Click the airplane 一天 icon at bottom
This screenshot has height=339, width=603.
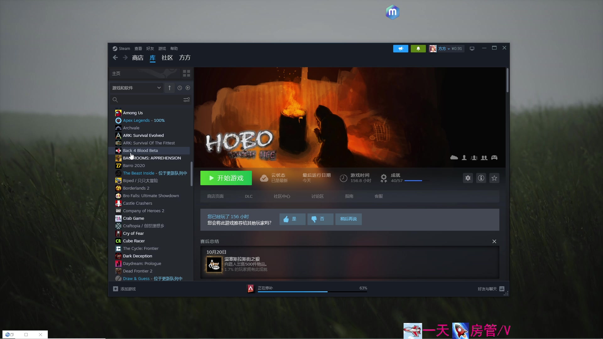(x=413, y=331)
